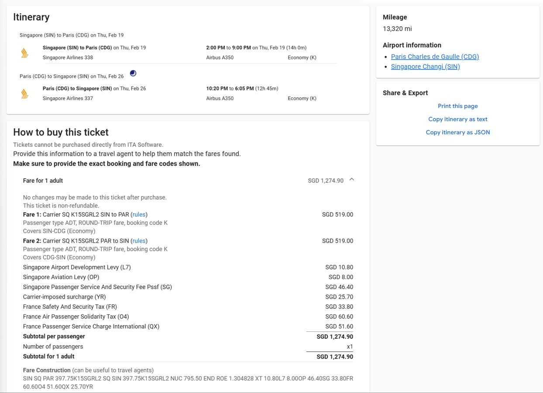Click the Singapore Airlines 337 flight number
The width and height of the screenshot is (543, 393).
[68, 98]
